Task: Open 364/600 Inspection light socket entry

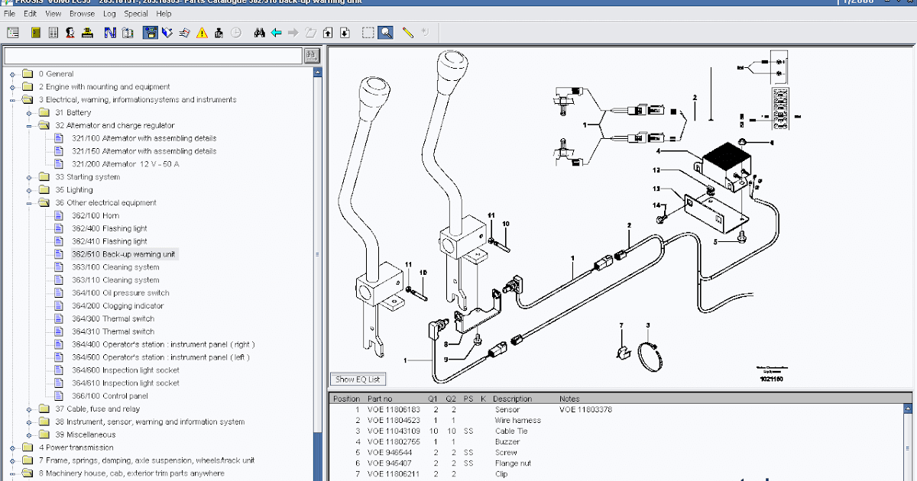Action: point(126,370)
